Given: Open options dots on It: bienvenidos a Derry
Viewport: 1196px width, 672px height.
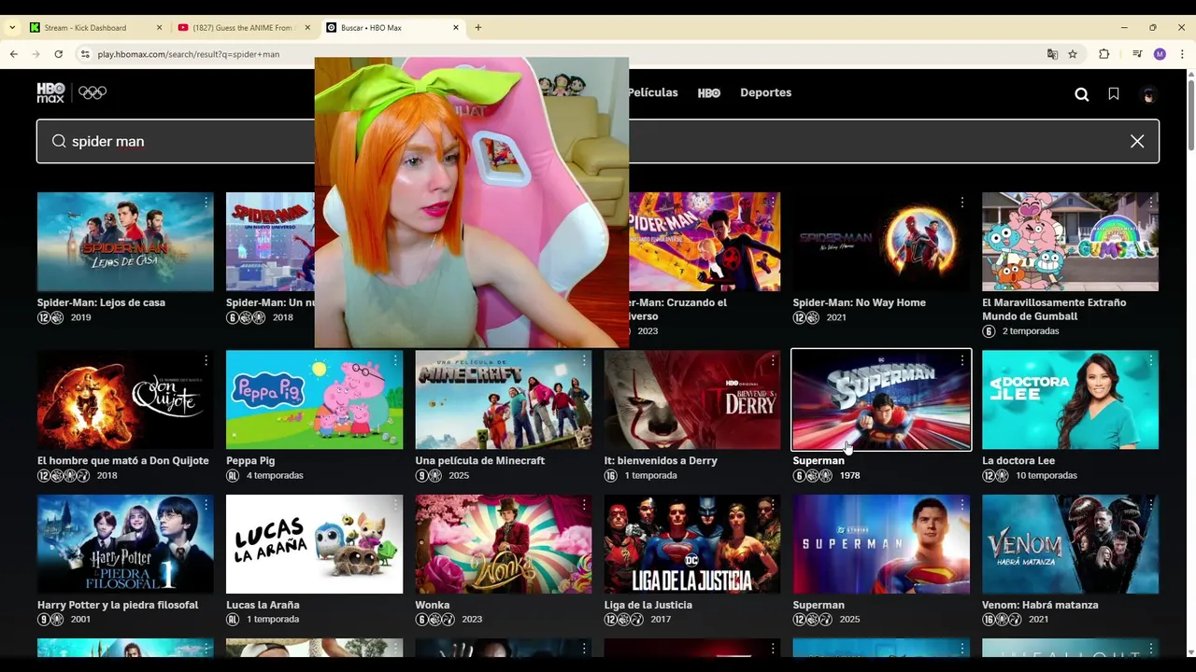Looking at the screenshot, I should pos(773,360).
